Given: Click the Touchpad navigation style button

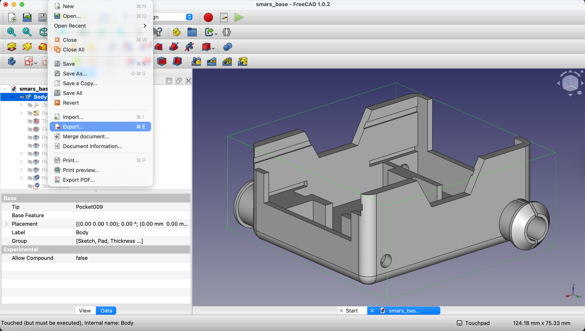Looking at the screenshot, I should [x=473, y=323].
